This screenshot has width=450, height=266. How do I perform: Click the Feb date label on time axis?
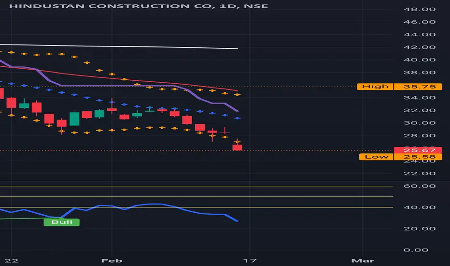(x=112, y=261)
